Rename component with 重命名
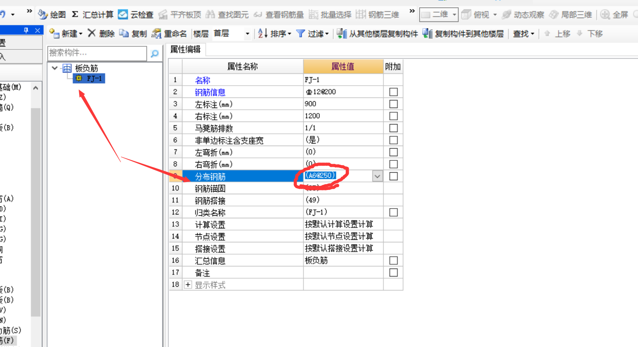The height and width of the screenshot is (347, 638). pos(169,33)
